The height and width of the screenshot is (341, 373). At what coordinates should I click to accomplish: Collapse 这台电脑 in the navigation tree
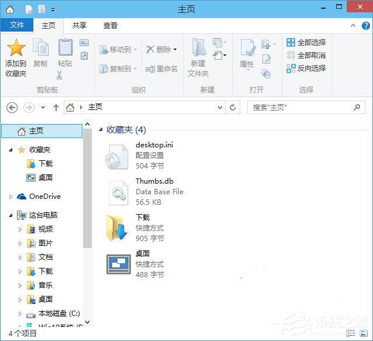[11, 216]
